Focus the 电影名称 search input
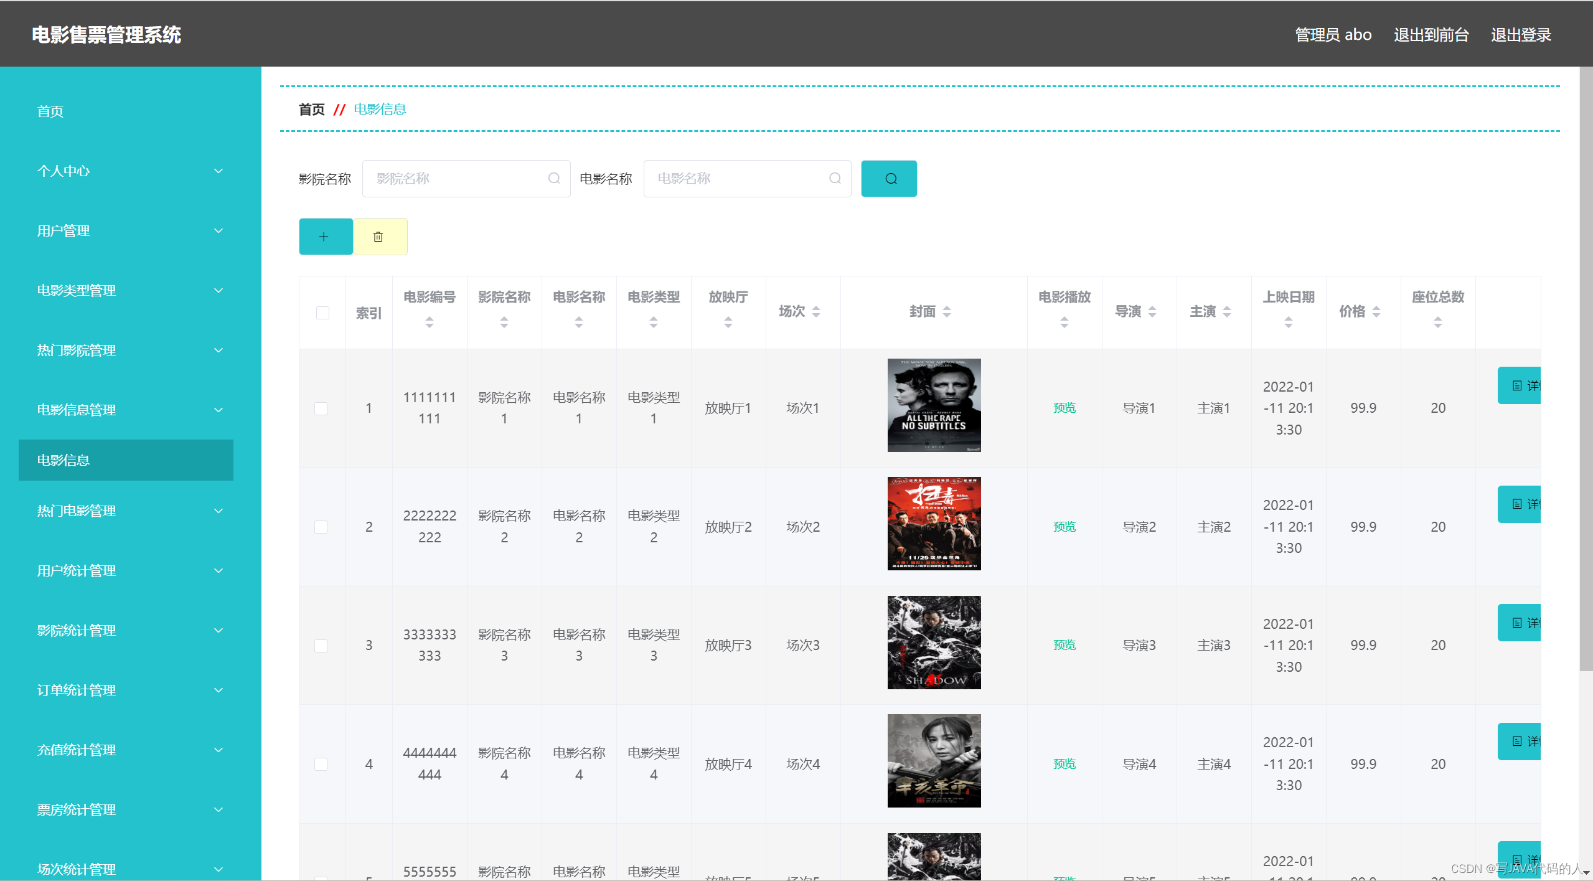 pyautogui.click(x=747, y=179)
